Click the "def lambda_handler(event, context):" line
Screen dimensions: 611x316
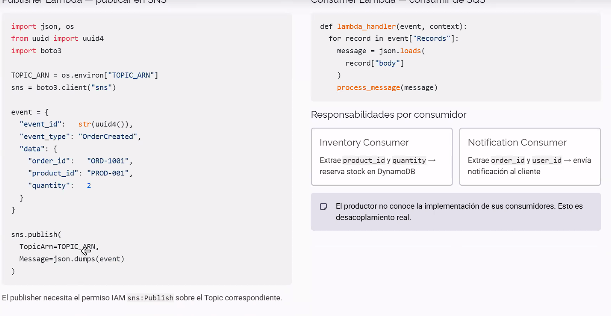click(394, 26)
